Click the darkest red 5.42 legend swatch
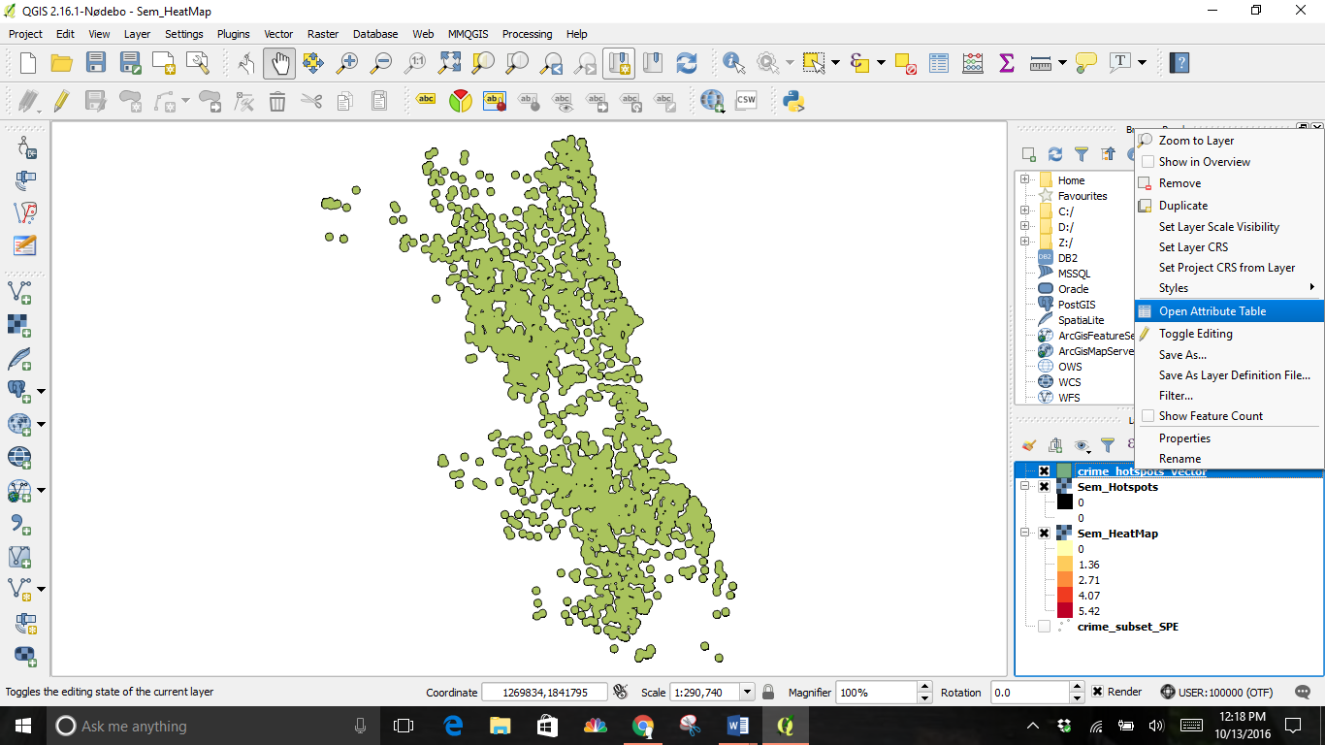 point(1065,611)
